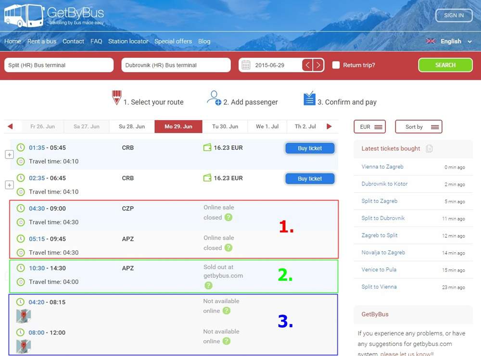Open the Split to Zagreb link

click(x=380, y=201)
